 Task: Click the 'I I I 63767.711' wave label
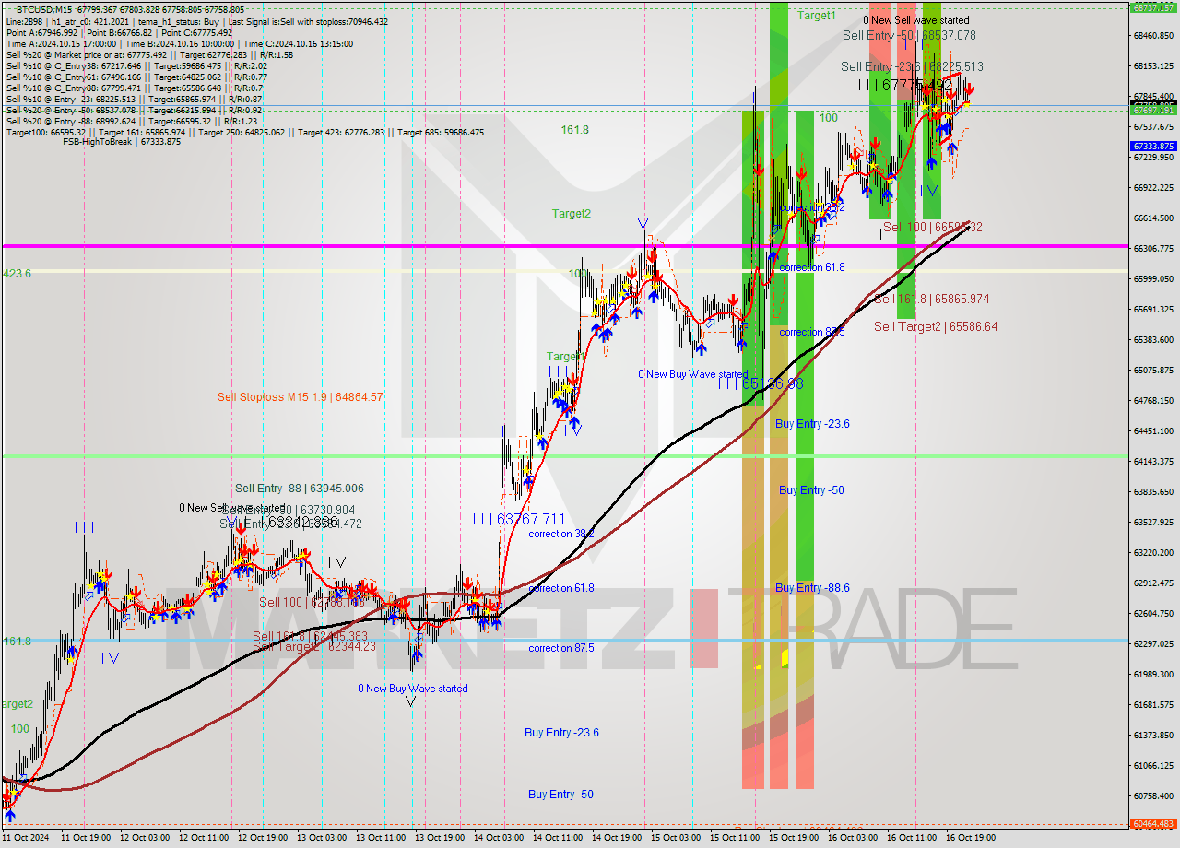[x=519, y=520]
